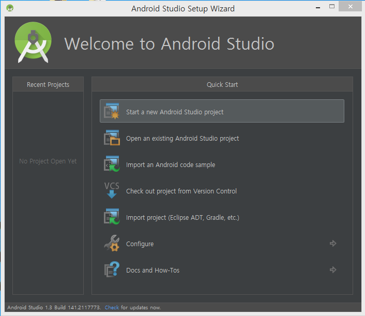
Task: Start a new Android Studio project
Action: [x=222, y=111]
